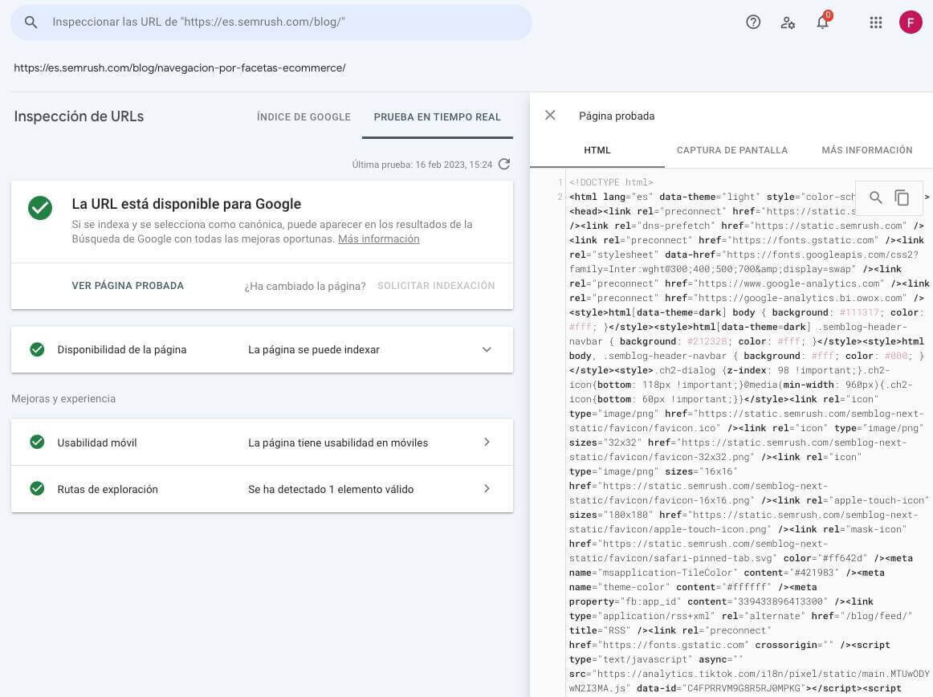Screen dimensions: 933x697
Task: Copy the tested page HTML
Action: [x=902, y=198]
